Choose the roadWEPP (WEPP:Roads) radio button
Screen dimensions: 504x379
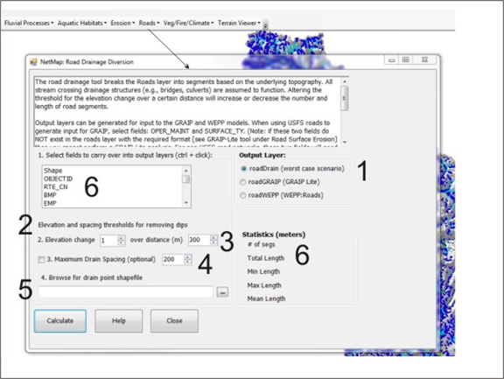(x=242, y=195)
